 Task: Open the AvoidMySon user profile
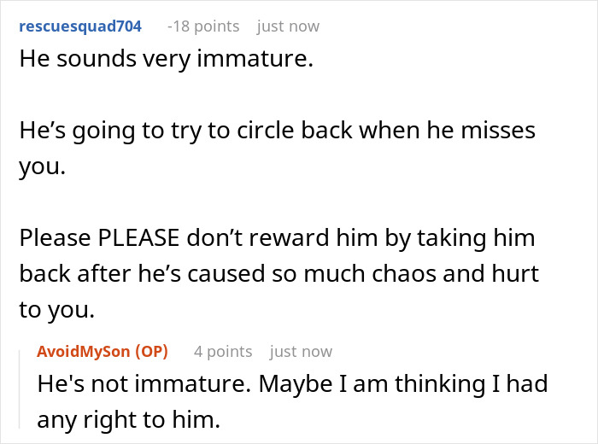tap(86, 352)
